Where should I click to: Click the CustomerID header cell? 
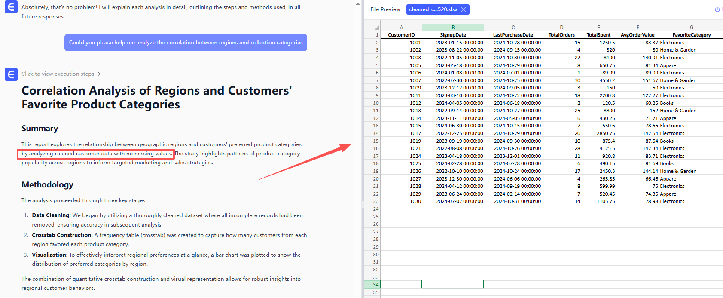coord(401,35)
